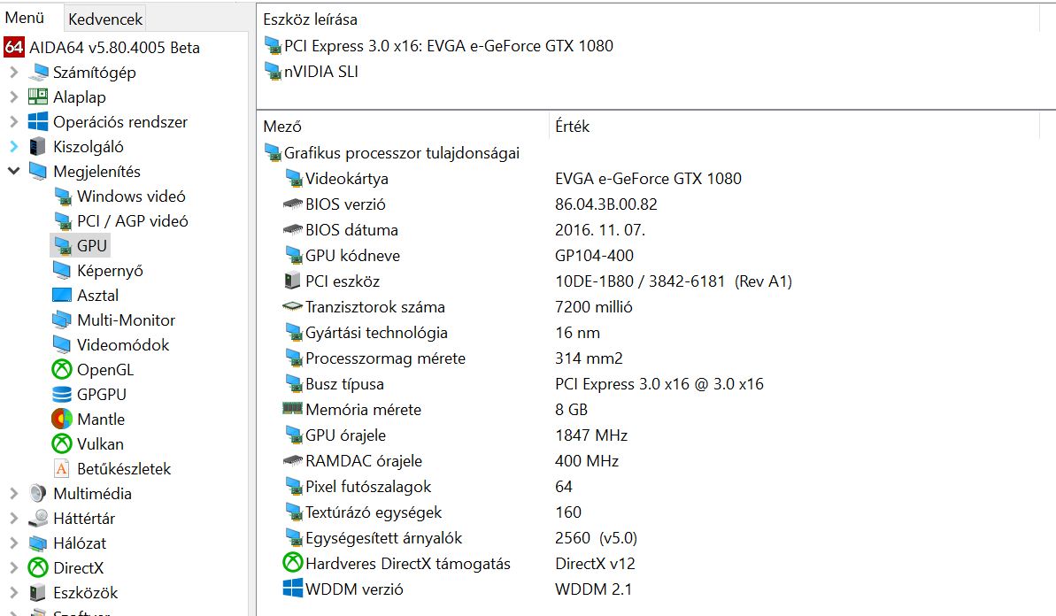Click the Érték column header
Screen dimensions: 1056x616
[x=573, y=127]
